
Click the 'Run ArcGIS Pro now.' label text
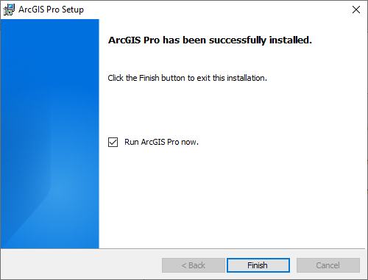point(161,142)
